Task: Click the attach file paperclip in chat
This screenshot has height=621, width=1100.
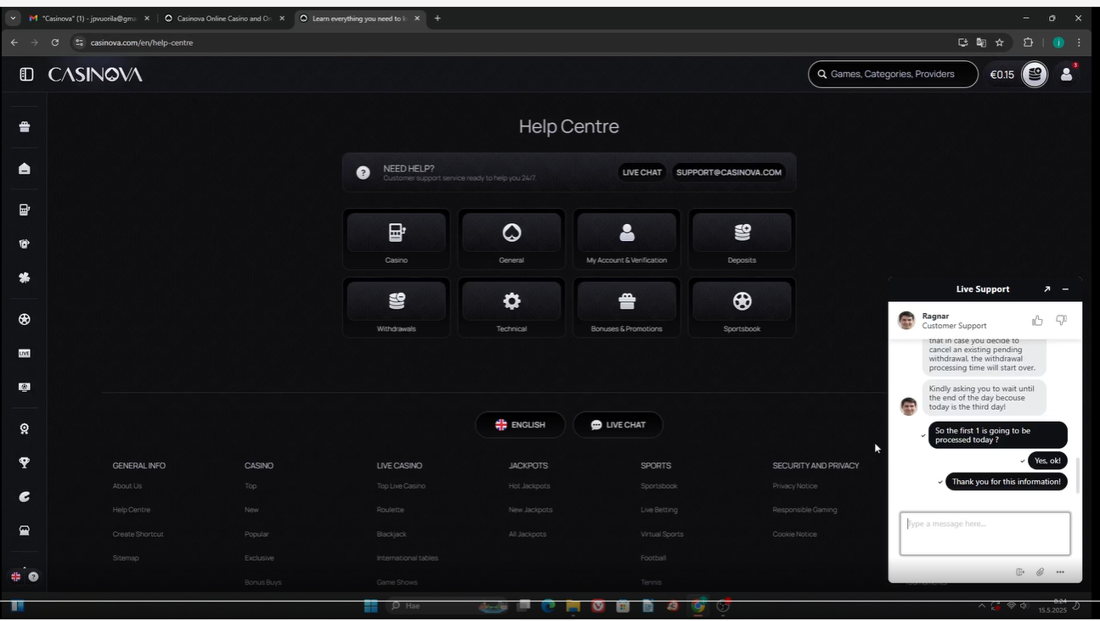Action: [x=1040, y=572]
